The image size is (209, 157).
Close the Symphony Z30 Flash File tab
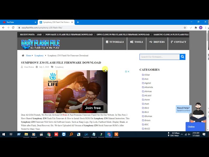[x=72, y=22]
